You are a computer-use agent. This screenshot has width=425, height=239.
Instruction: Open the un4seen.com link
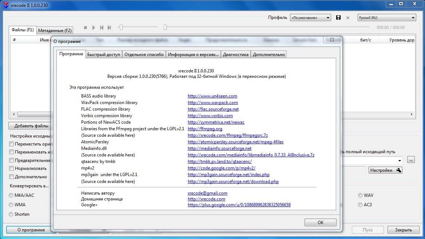[212, 96]
